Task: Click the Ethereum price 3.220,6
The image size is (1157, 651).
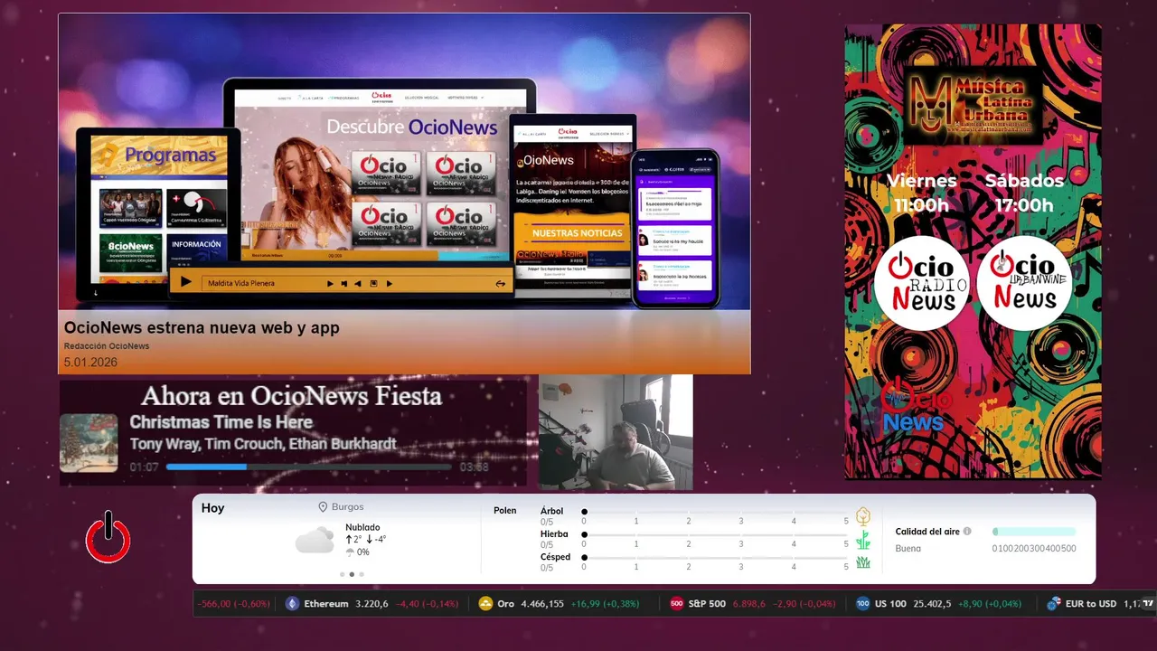Action: [372, 604]
